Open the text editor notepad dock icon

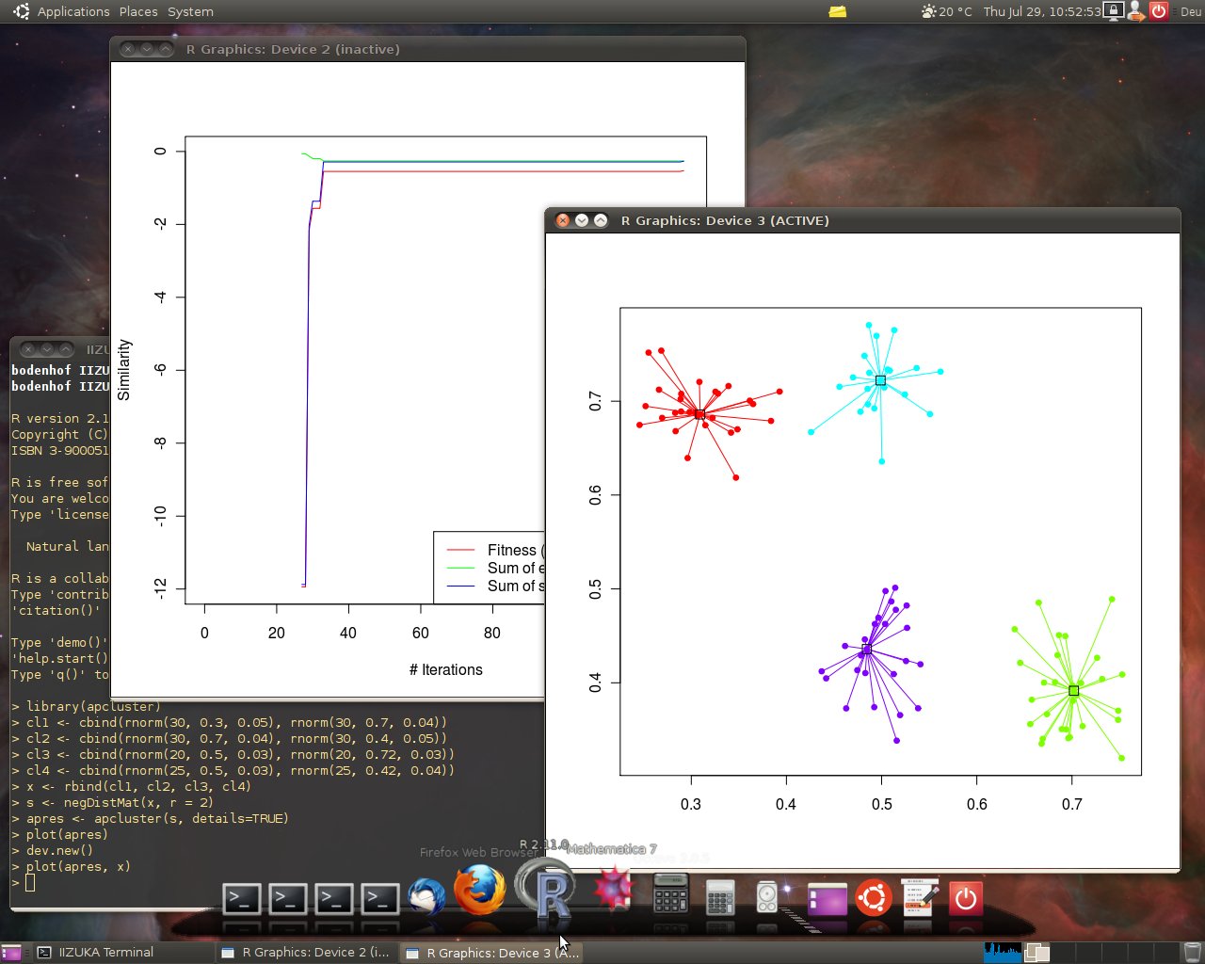(x=919, y=897)
